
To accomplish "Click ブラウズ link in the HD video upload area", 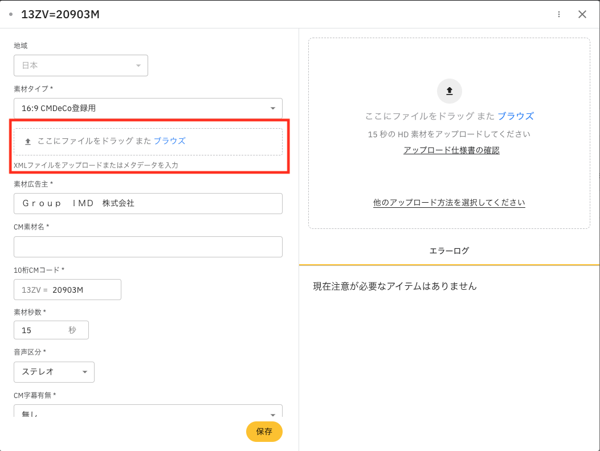I will [x=515, y=116].
